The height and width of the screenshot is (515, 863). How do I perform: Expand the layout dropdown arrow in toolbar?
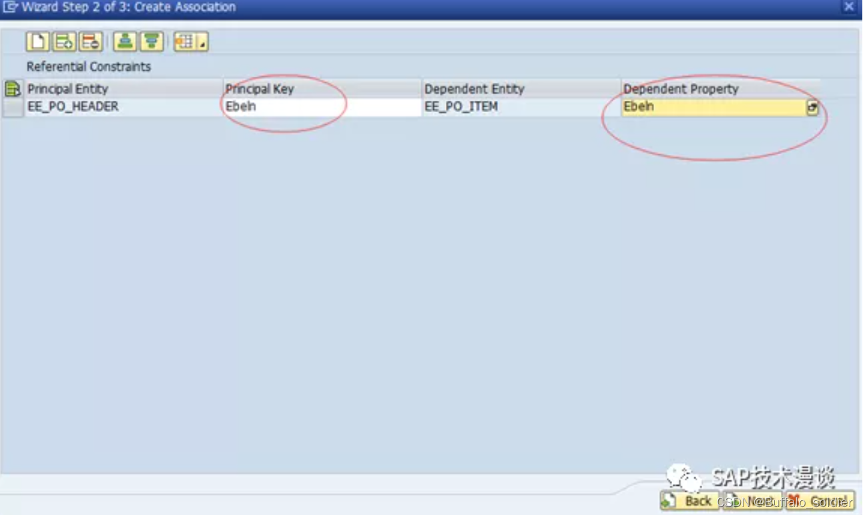pos(202,41)
